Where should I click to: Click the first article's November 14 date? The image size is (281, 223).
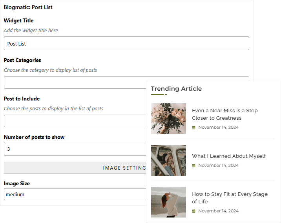point(218,128)
